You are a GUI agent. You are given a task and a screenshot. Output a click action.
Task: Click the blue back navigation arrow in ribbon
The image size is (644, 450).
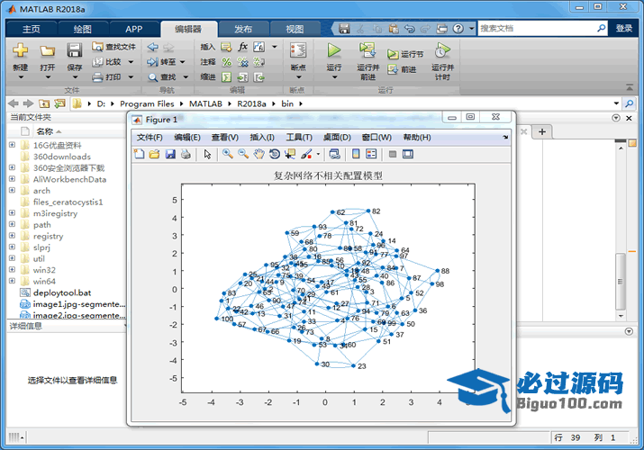tap(153, 47)
